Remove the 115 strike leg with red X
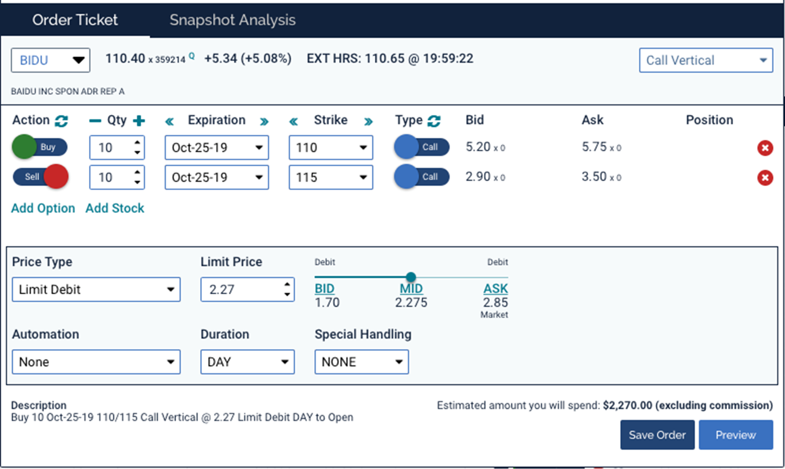Viewport: 785px width, 469px height. click(765, 178)
